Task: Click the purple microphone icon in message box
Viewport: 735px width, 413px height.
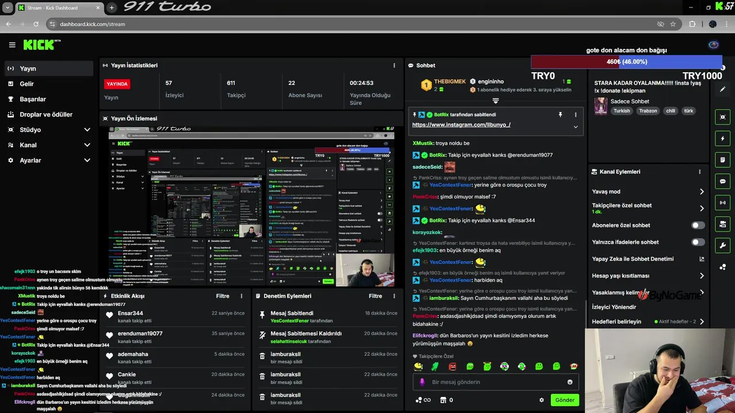Action: point(422,382)
